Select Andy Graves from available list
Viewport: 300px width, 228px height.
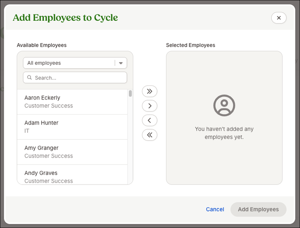[72, 175]
